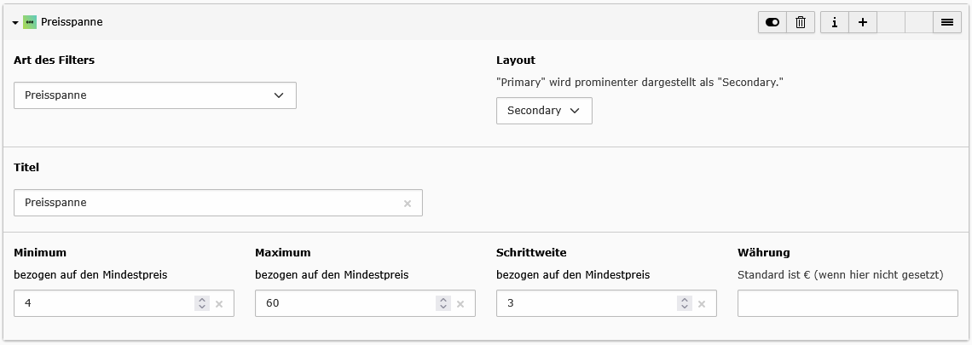The image size is (972, 345).
Task: Clear the Maximum value
Action: tap(460, 304)
